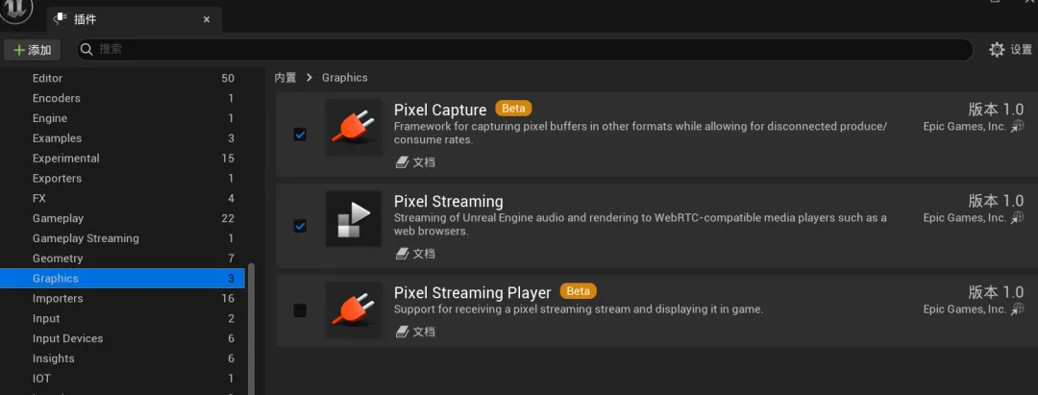This screenshot has width=1038, height=395.
Task: Switch to the 插件 tab
Action: pyautogui.click(x=135, y=19)
